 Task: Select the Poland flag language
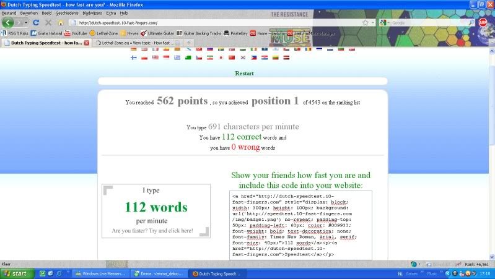pyautogui.click(x=144, y=58)
